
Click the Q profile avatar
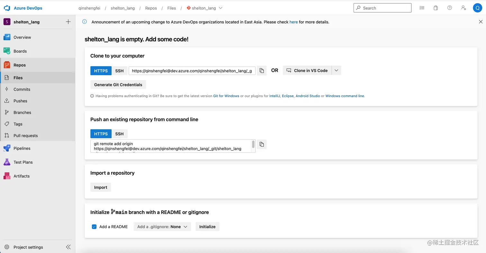(477, 8)
